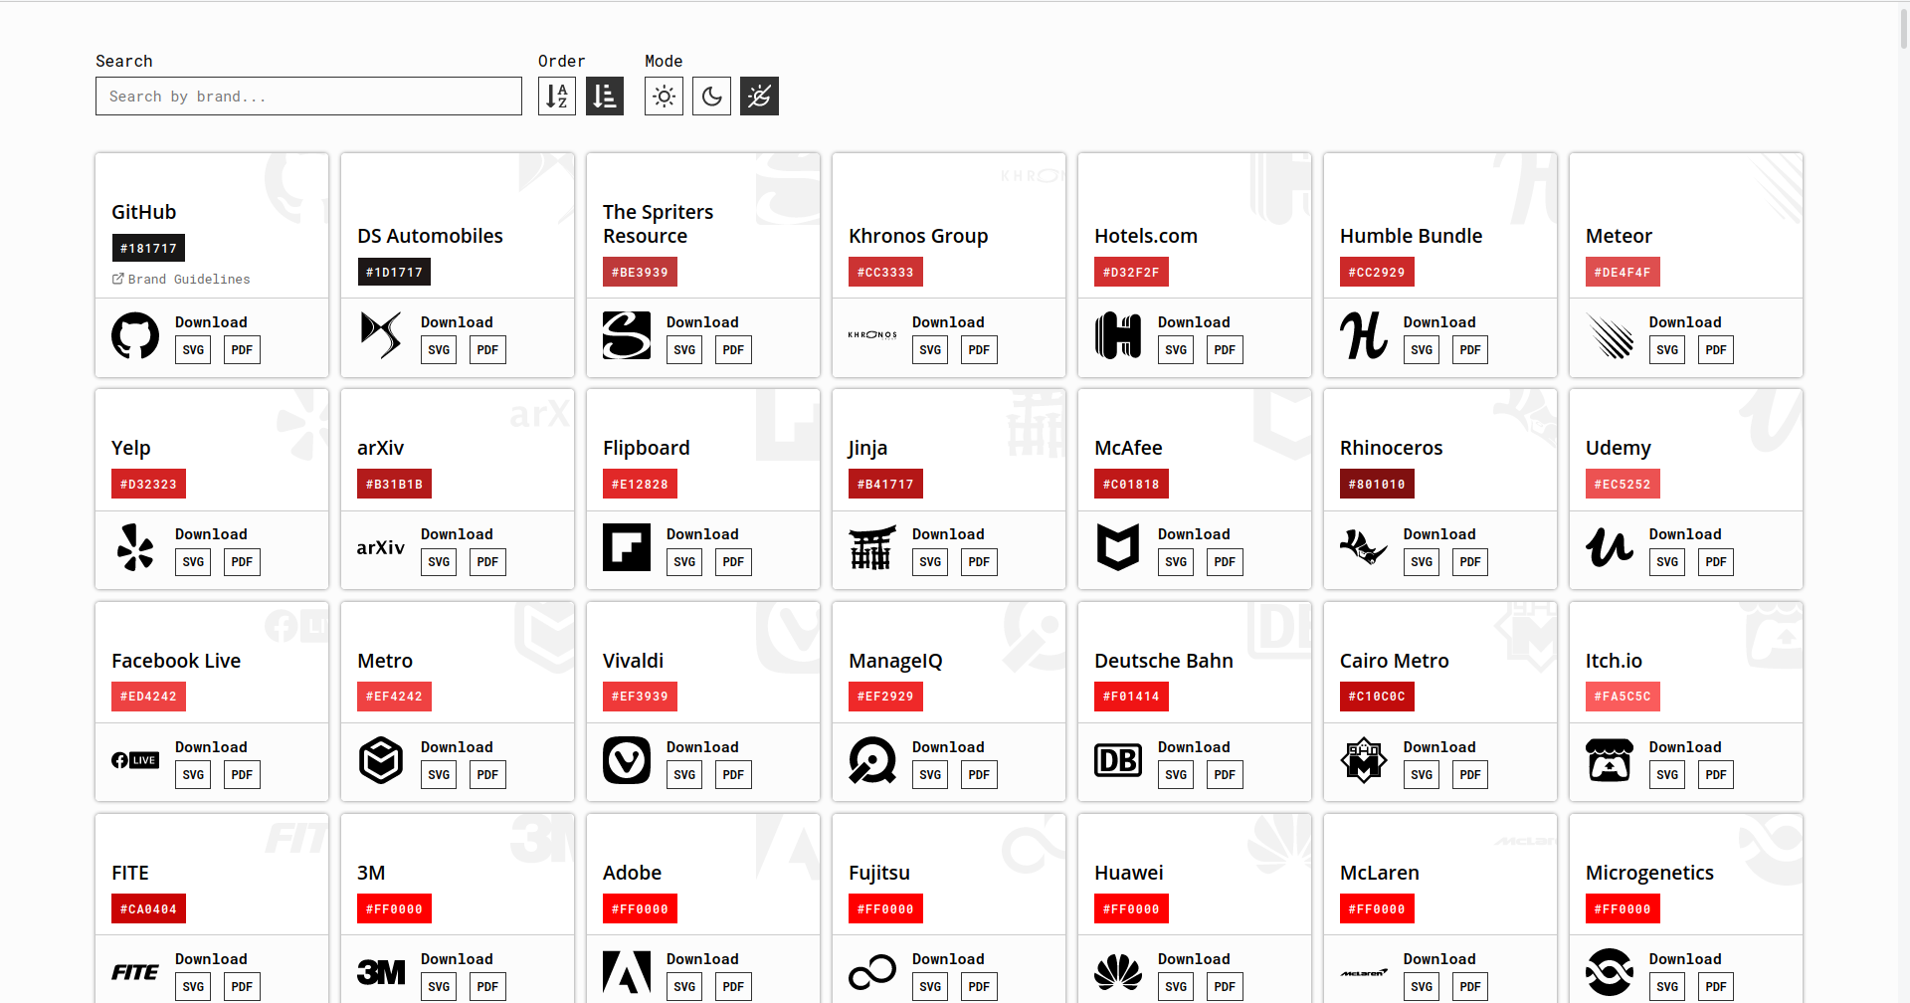
Task: Sort brands by color order
Action: (605, 97)
